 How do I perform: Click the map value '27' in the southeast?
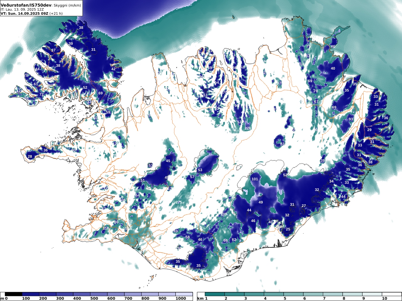click(x=304, y=206)
